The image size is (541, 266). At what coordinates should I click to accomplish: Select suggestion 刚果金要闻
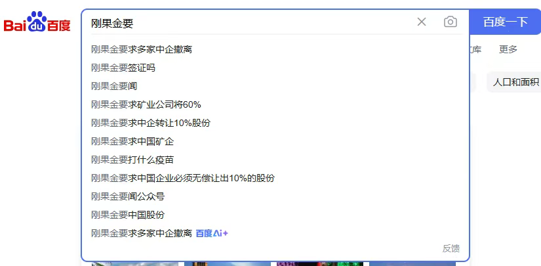click(114, 86)
